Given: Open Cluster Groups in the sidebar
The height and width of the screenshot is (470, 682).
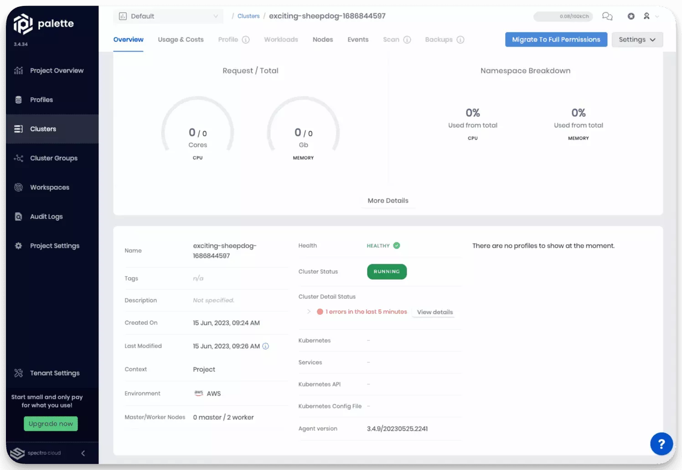Looking at the screenshot, I should pos(53,158).
